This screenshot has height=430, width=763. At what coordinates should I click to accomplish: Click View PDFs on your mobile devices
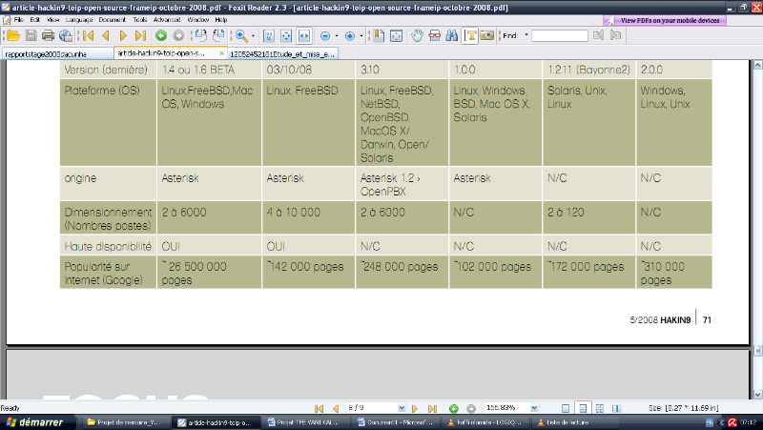665,20
